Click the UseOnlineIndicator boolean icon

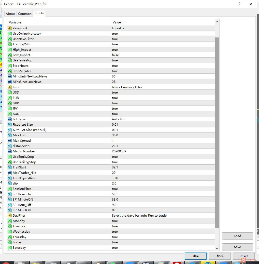pyautogui.click(x=10, y=33)
